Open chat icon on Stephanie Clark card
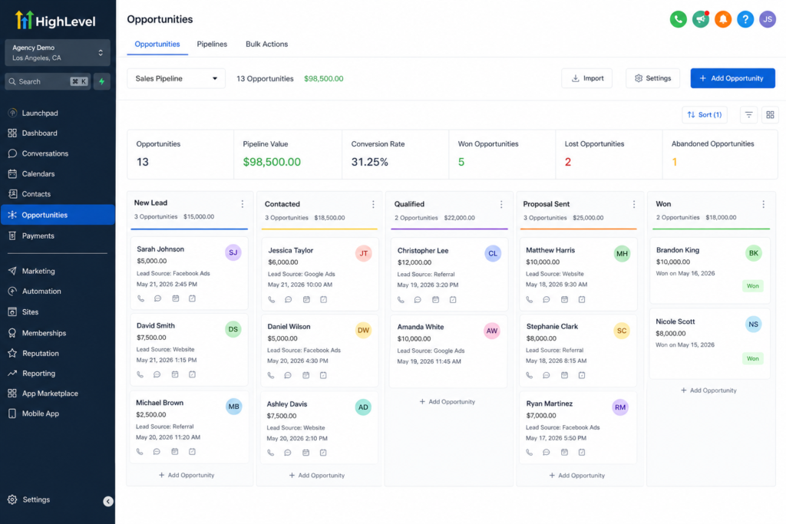Screen dimensions: 786x524 547,375
